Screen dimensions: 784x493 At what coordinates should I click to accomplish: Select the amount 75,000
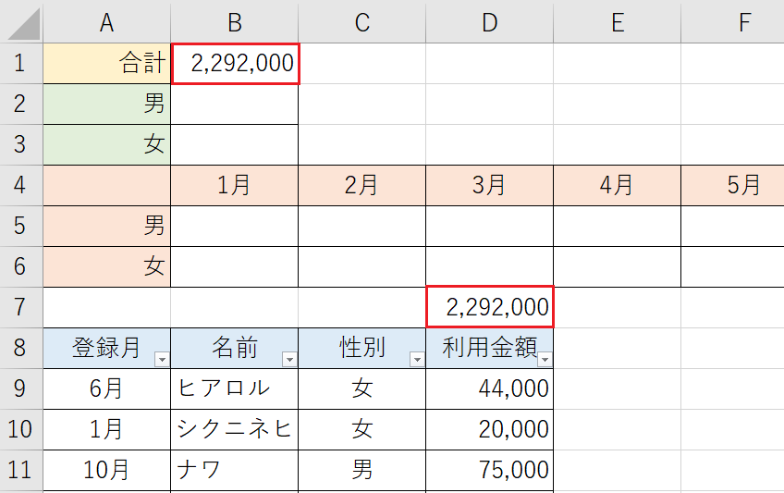pos(489,470)
